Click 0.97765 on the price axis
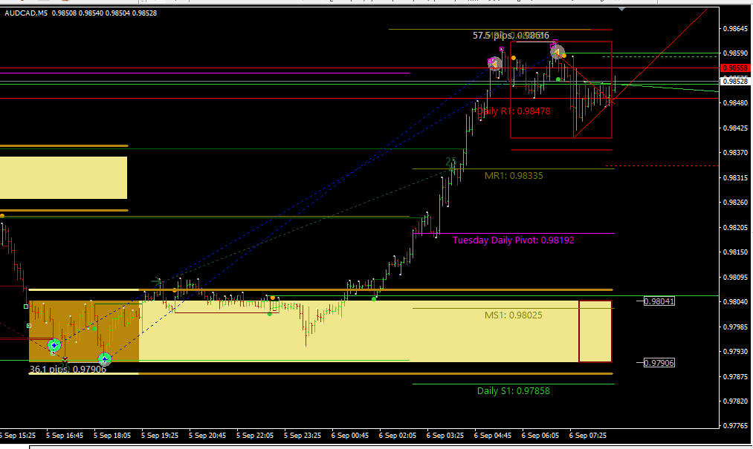Viewport: 753px width, 449px height. [x=735, y=425]
